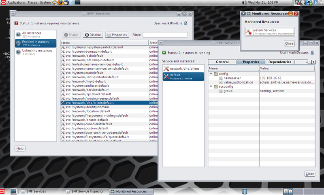The width and height of the screenshot is (324, 195).
Task: Open Properties for the selected service
Action: tap(117, 35)
